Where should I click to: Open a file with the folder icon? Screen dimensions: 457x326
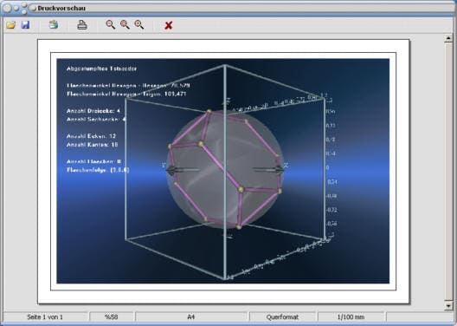tap(10, 25)
